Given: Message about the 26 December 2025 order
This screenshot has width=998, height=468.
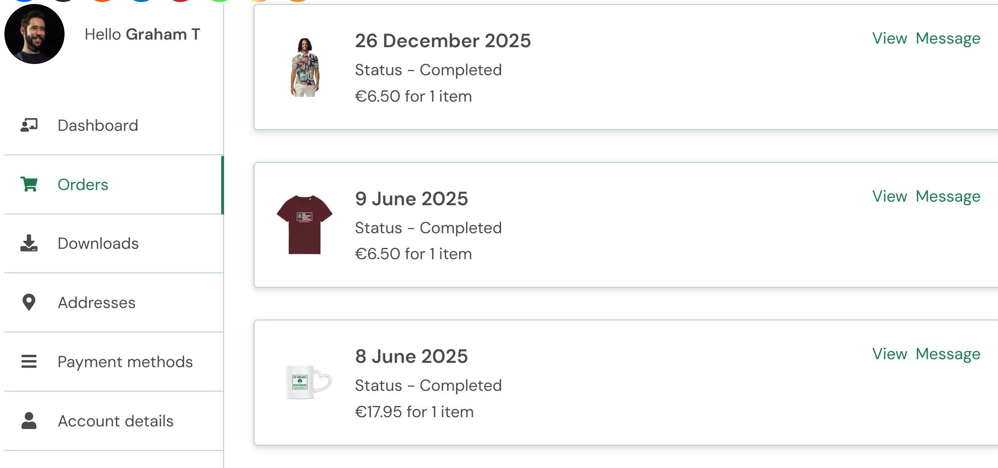Looking at the screenshot, I should pos(948,38).
